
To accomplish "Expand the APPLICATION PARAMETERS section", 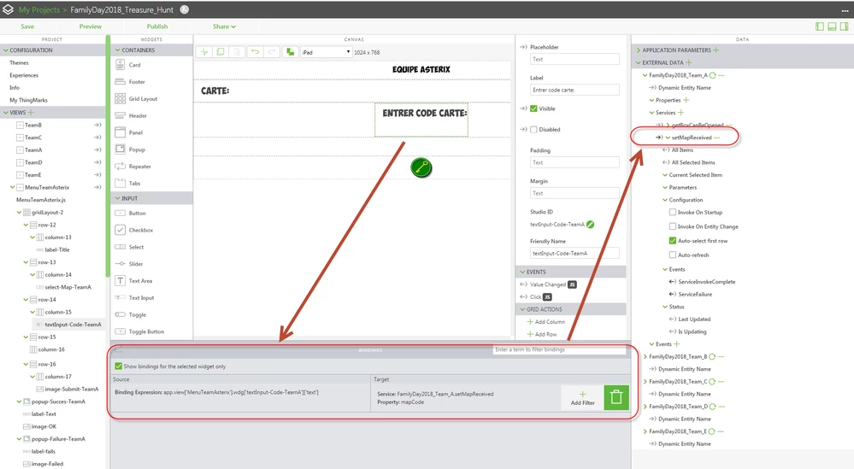I will coord(639,50).
